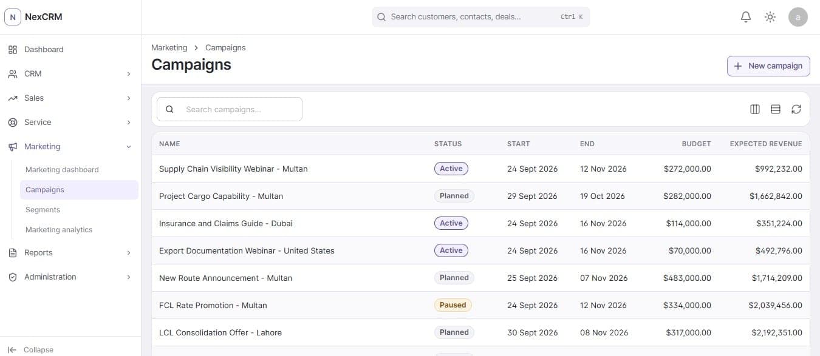This screenshot has width=820, height=356.
Task: Click budget $483,000.00 for New Route Announcement
Action: 687,278
